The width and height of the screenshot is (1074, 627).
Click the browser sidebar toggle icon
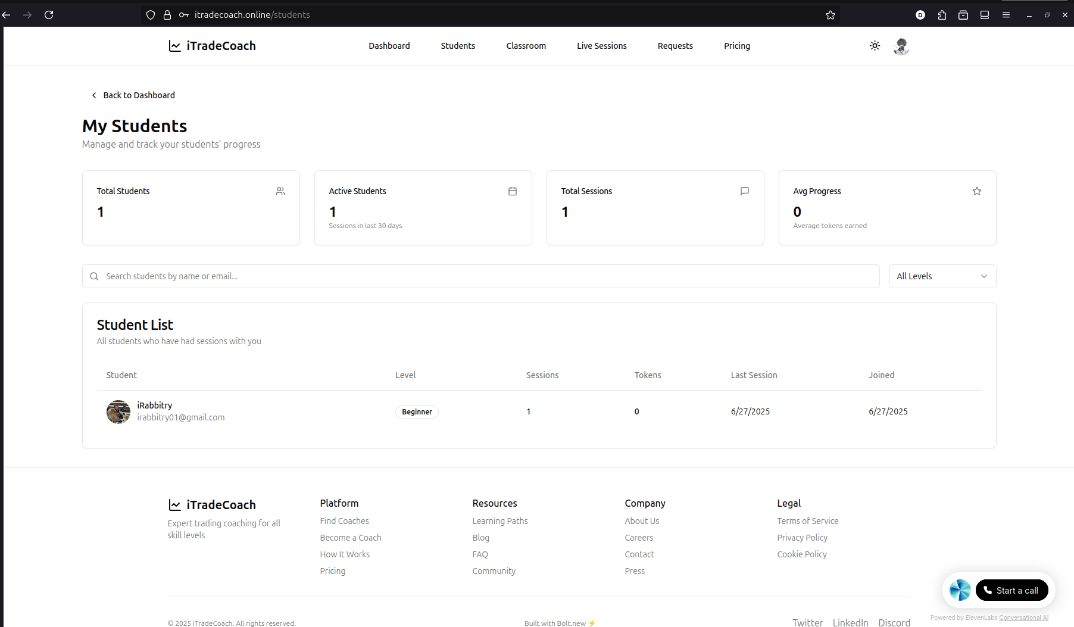[x=985, y=15]
